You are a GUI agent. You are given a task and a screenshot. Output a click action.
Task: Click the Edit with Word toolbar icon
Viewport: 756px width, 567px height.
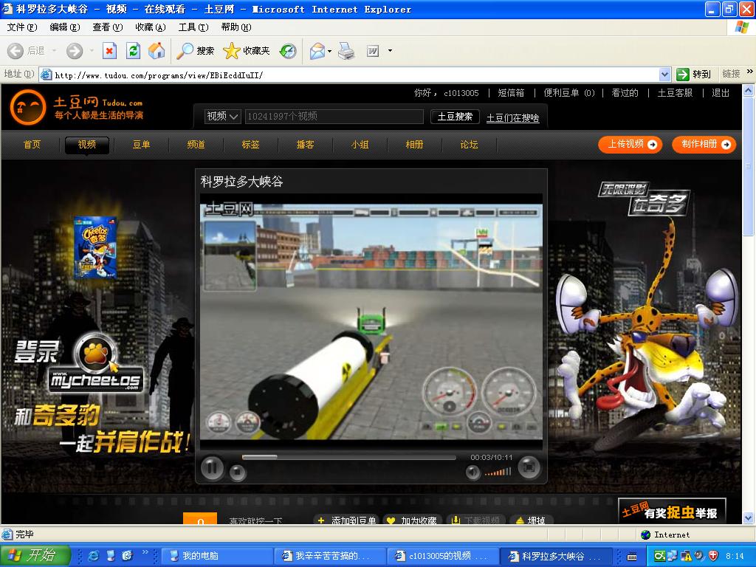373,51
